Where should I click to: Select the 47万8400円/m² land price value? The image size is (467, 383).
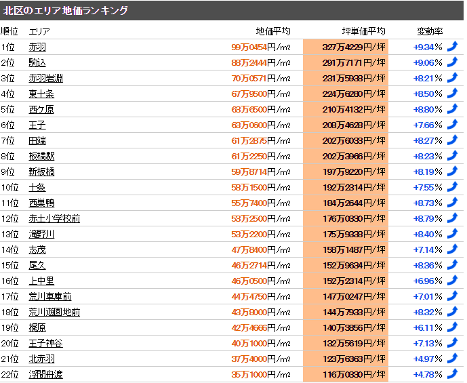261,250
